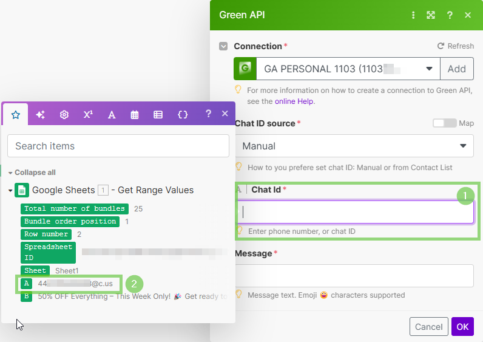Image resolution: width=483 pixels, height=342 pixels.
Task: Open custom variables curly braces tab
Action: pos(183,114)
